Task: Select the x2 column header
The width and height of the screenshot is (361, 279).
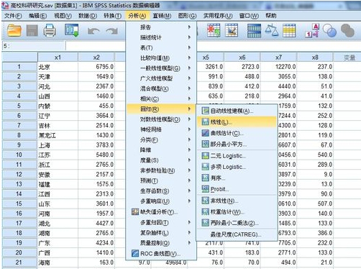Action: pyautogui.click(x=96, y=58)
